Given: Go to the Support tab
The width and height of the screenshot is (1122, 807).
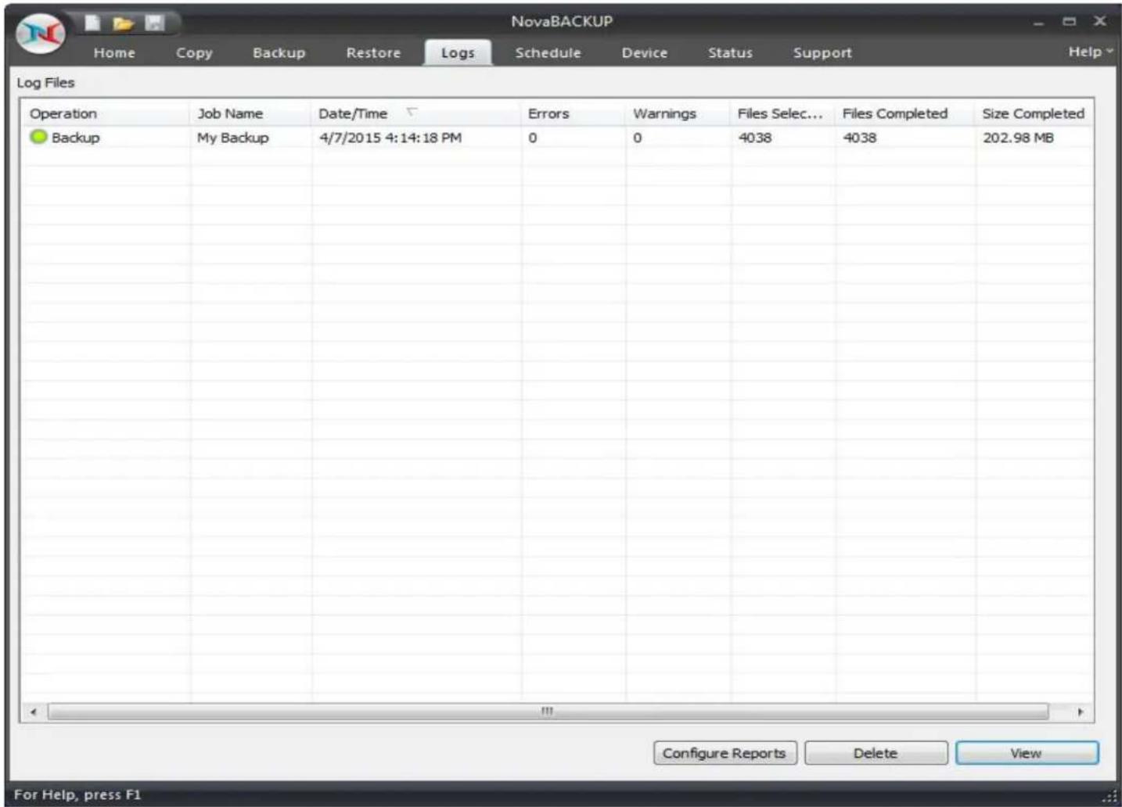Looking at the screenshot, I should click(x=822, y=52).
